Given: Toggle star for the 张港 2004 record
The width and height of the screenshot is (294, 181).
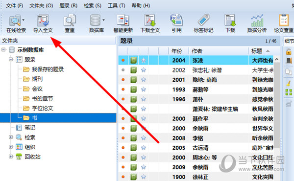Looking at the screenshot, I should [x=144, y=60].
